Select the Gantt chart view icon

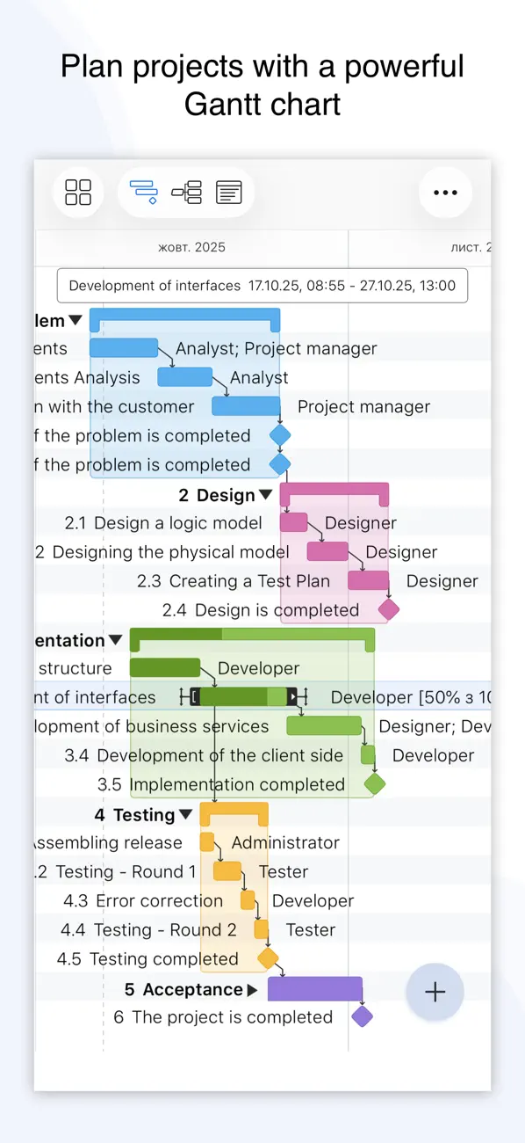pyautogui.click(x=143, y=192)
